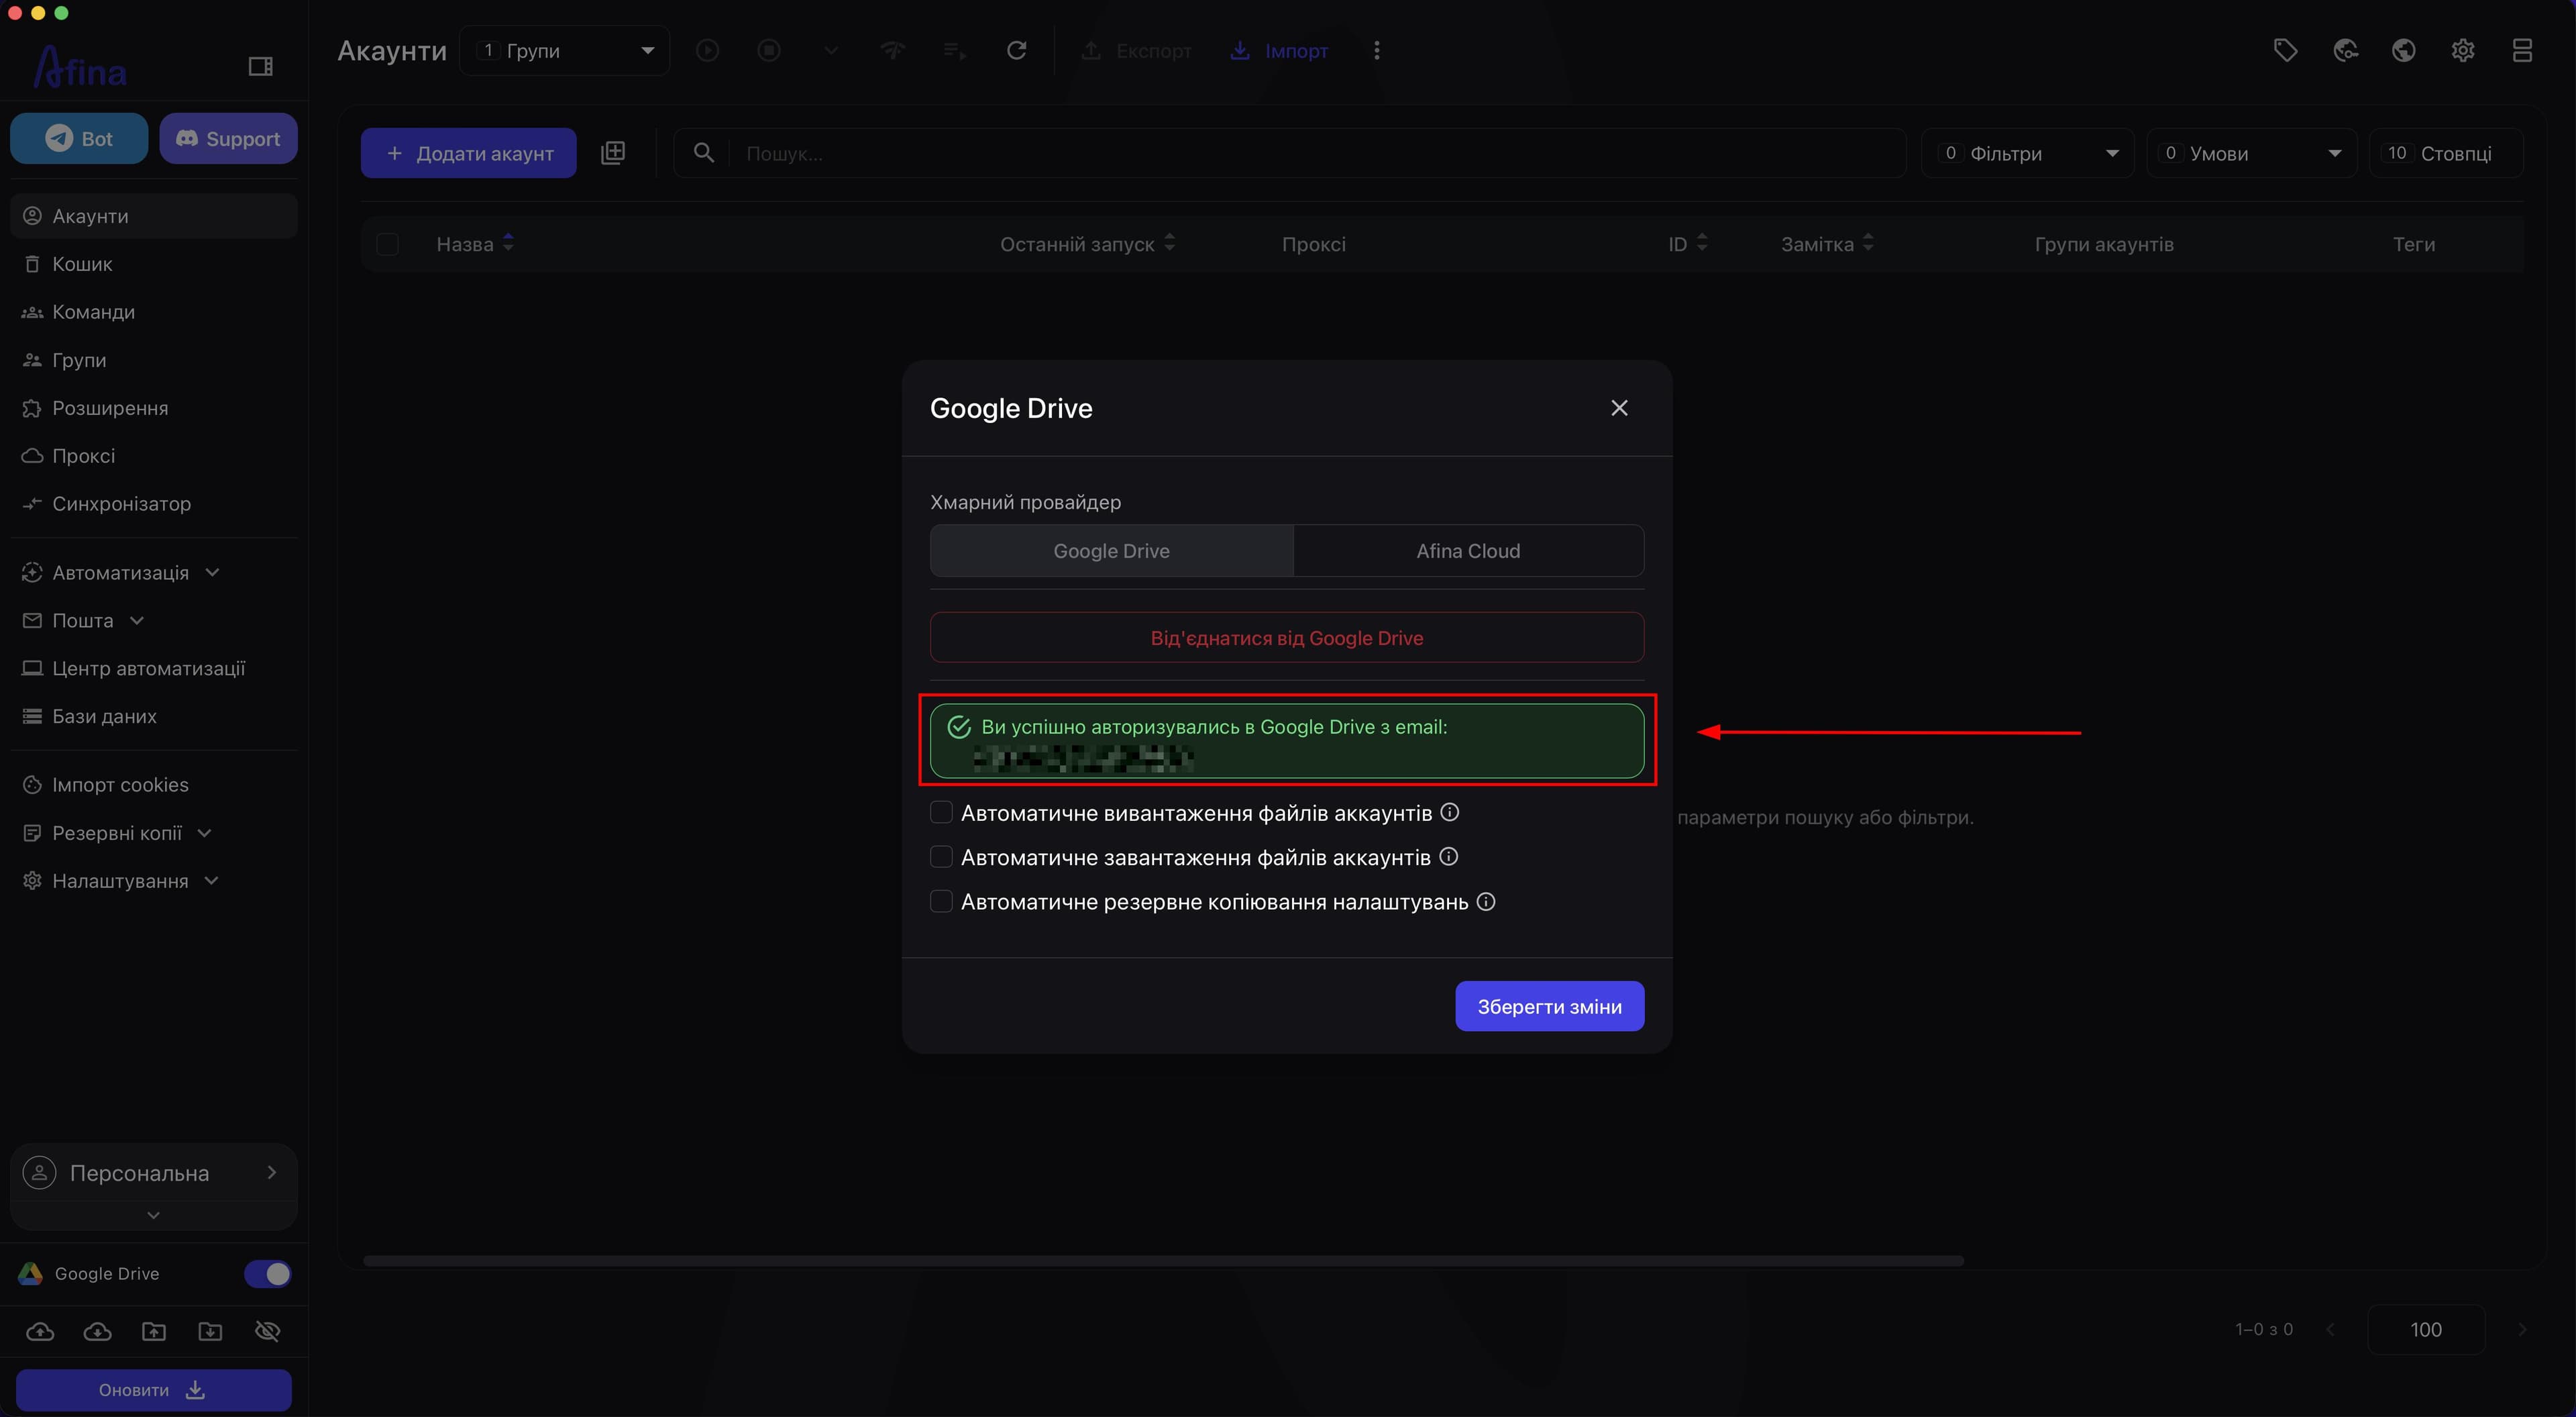Click the queue list icon in toolbar
The height and width of the screenshot is (1417, 2576).
coord(954,50)
